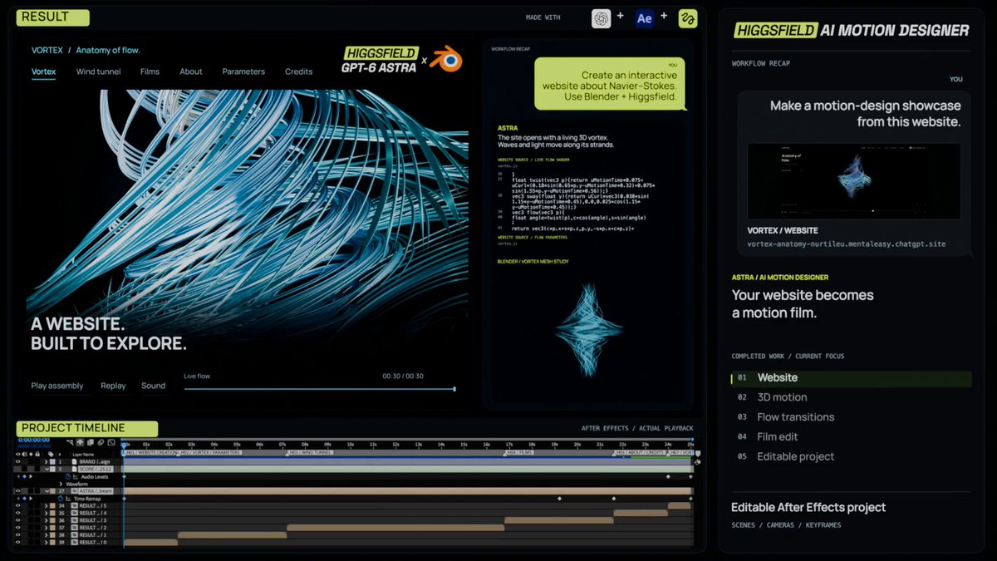The width and height of the screenshot is (997, 561).
Task: Click the frame blending icon in timeline toolbar
Action: (x=91, y=442)
